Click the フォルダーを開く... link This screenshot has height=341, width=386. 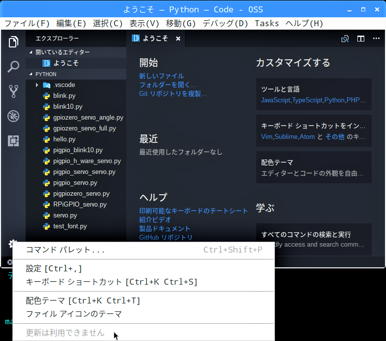tap(168, 85)
